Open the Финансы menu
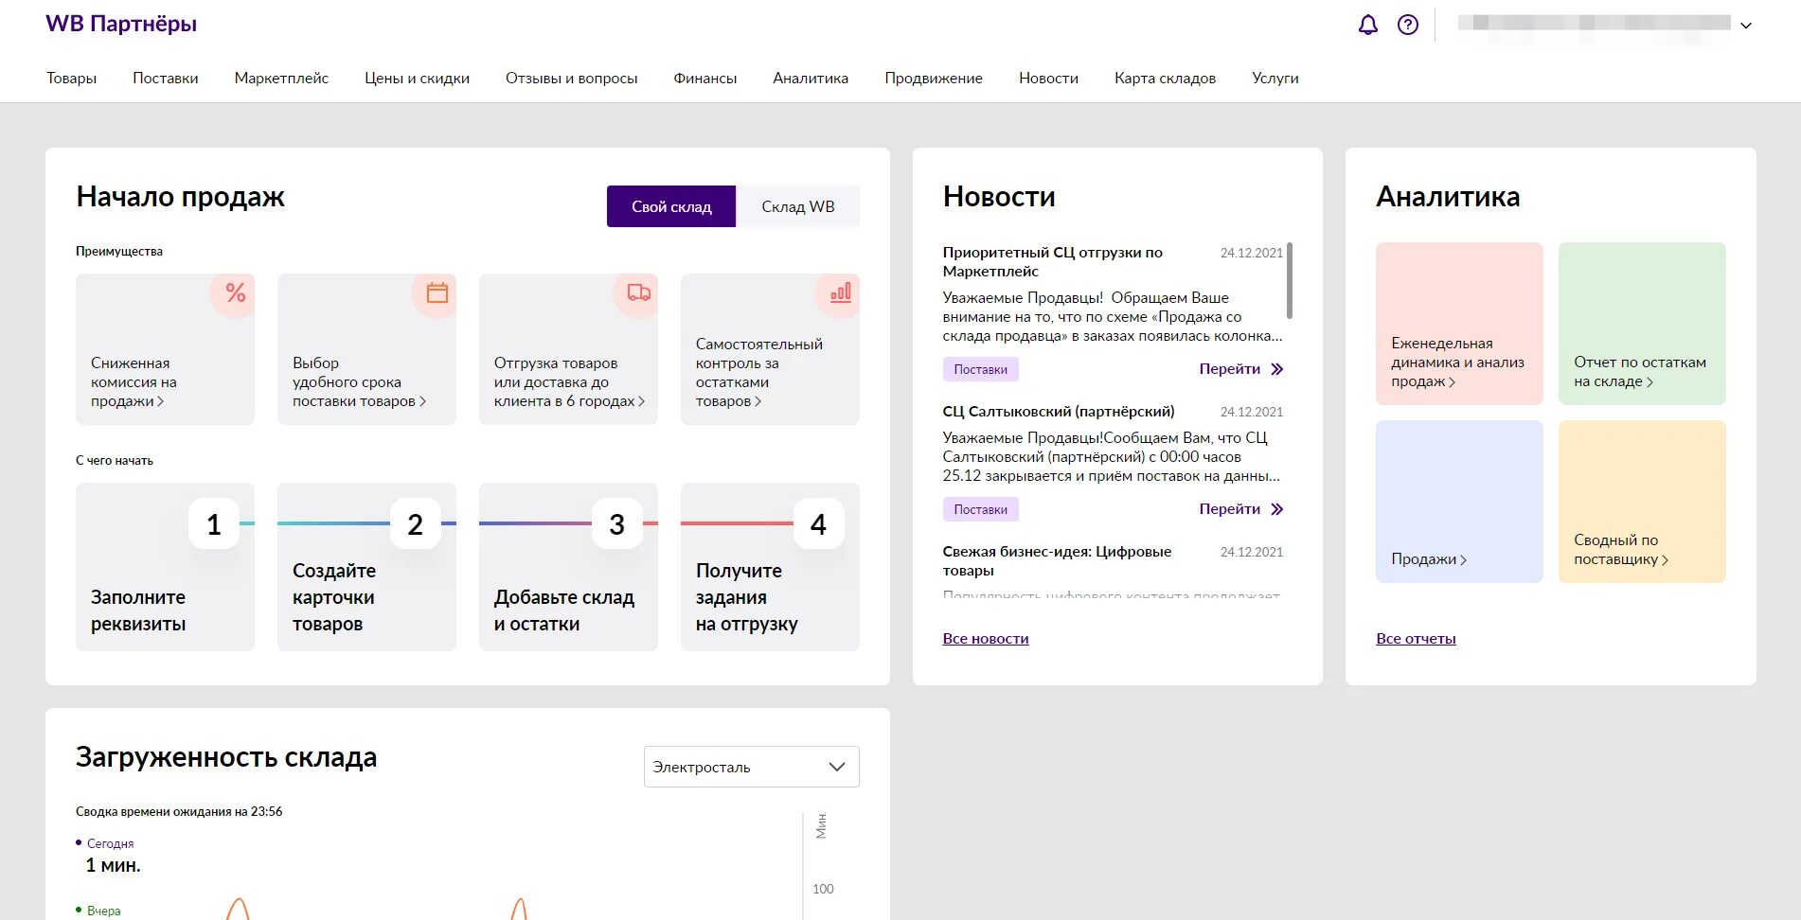 click(705, 78)
